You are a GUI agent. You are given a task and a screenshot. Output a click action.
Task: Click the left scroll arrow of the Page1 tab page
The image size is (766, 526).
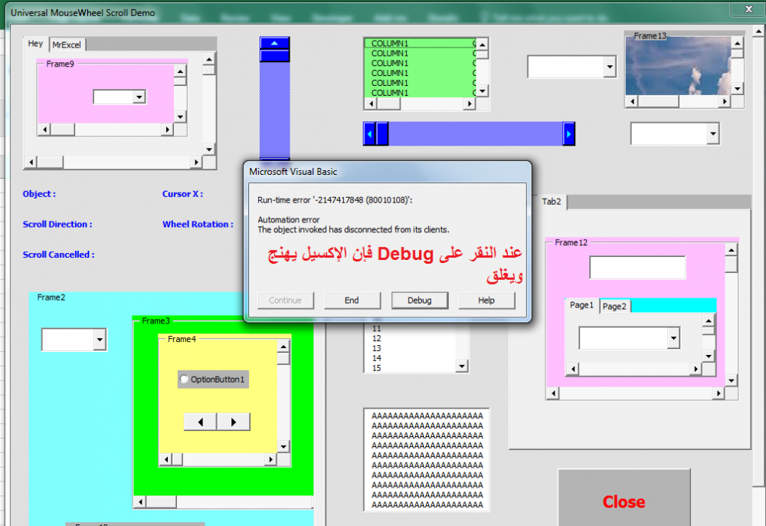tap(572, 369)
